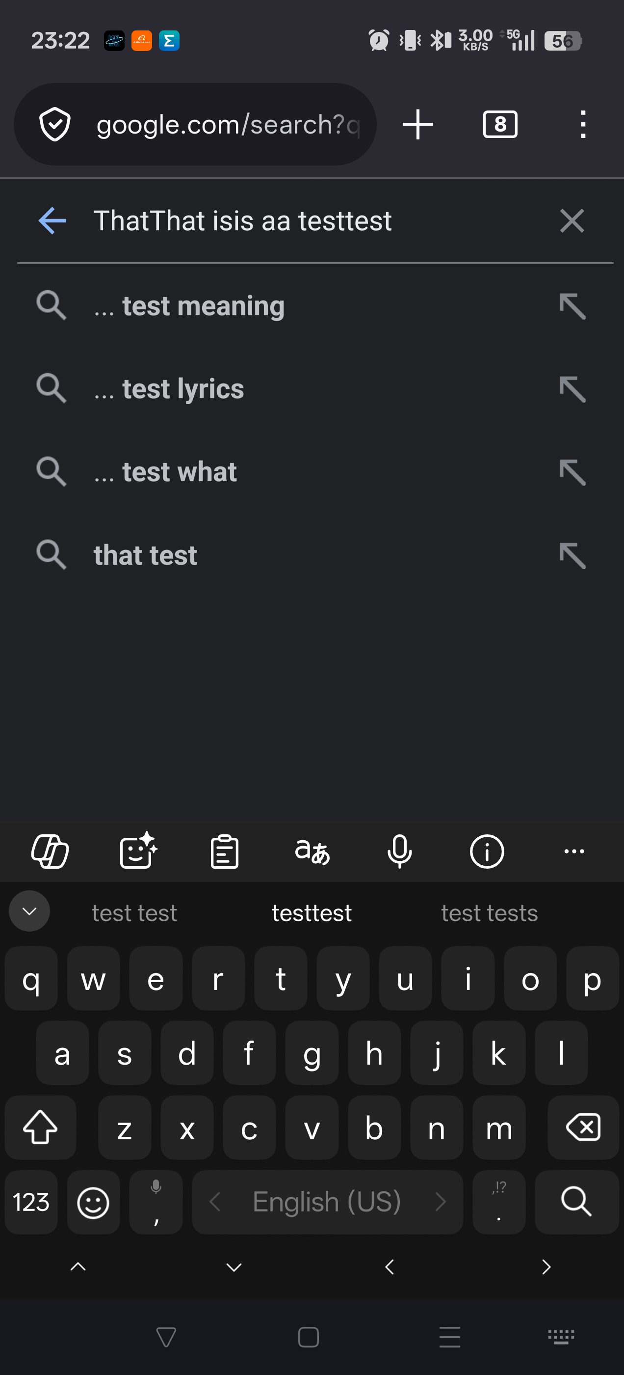Toggle the Shift key
624x1375 pixels.
tap(40, 1127)
